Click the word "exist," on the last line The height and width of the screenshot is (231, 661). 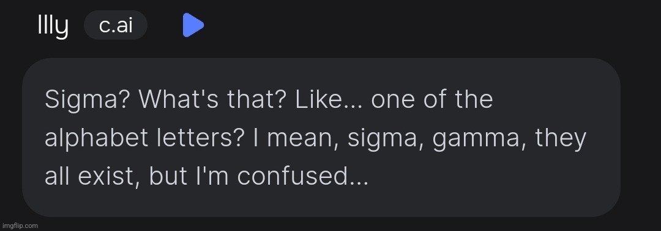pyautogui.click(x=109, y=177)
